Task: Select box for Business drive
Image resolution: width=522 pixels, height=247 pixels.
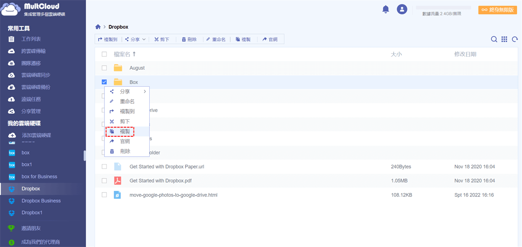Action: [39, 176]
